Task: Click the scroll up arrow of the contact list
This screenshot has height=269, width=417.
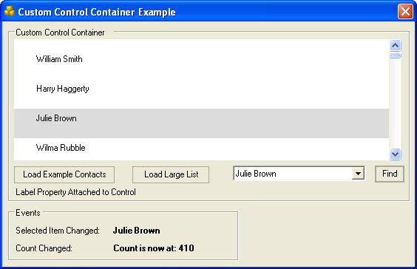Action: (x=396, y=46)
